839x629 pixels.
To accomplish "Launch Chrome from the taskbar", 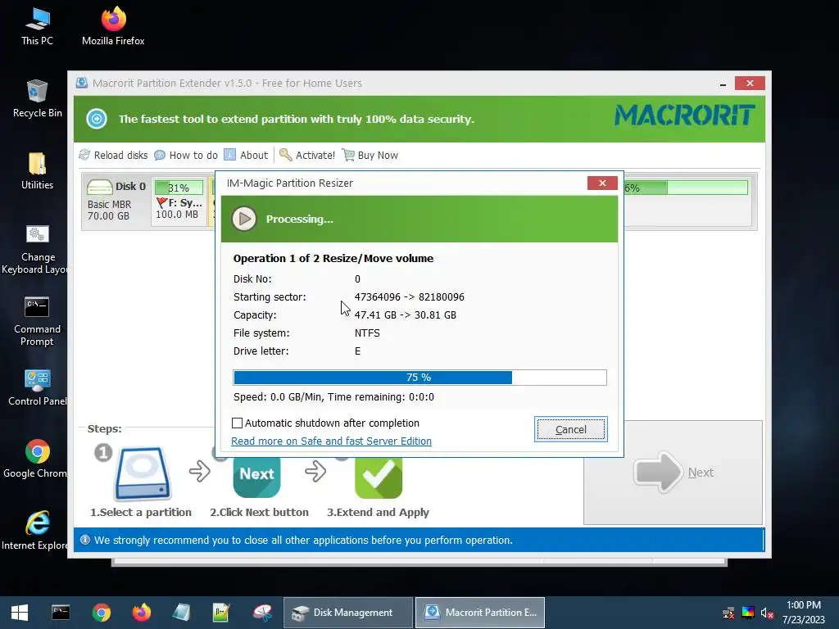I will (x=101, y=613).
